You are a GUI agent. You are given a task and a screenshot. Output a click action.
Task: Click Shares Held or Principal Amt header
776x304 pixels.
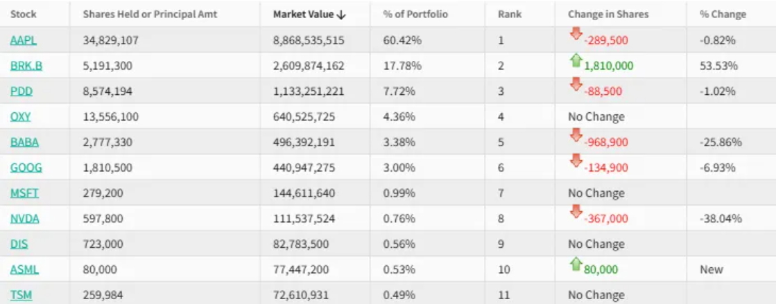coord(150,15)
